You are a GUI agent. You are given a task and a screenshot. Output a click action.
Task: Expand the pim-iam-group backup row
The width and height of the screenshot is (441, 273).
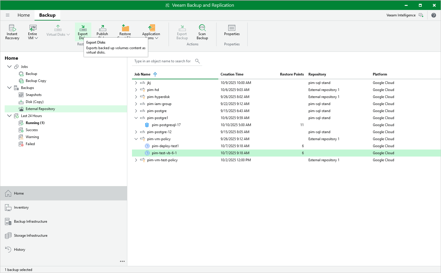[x=136, y=104]
